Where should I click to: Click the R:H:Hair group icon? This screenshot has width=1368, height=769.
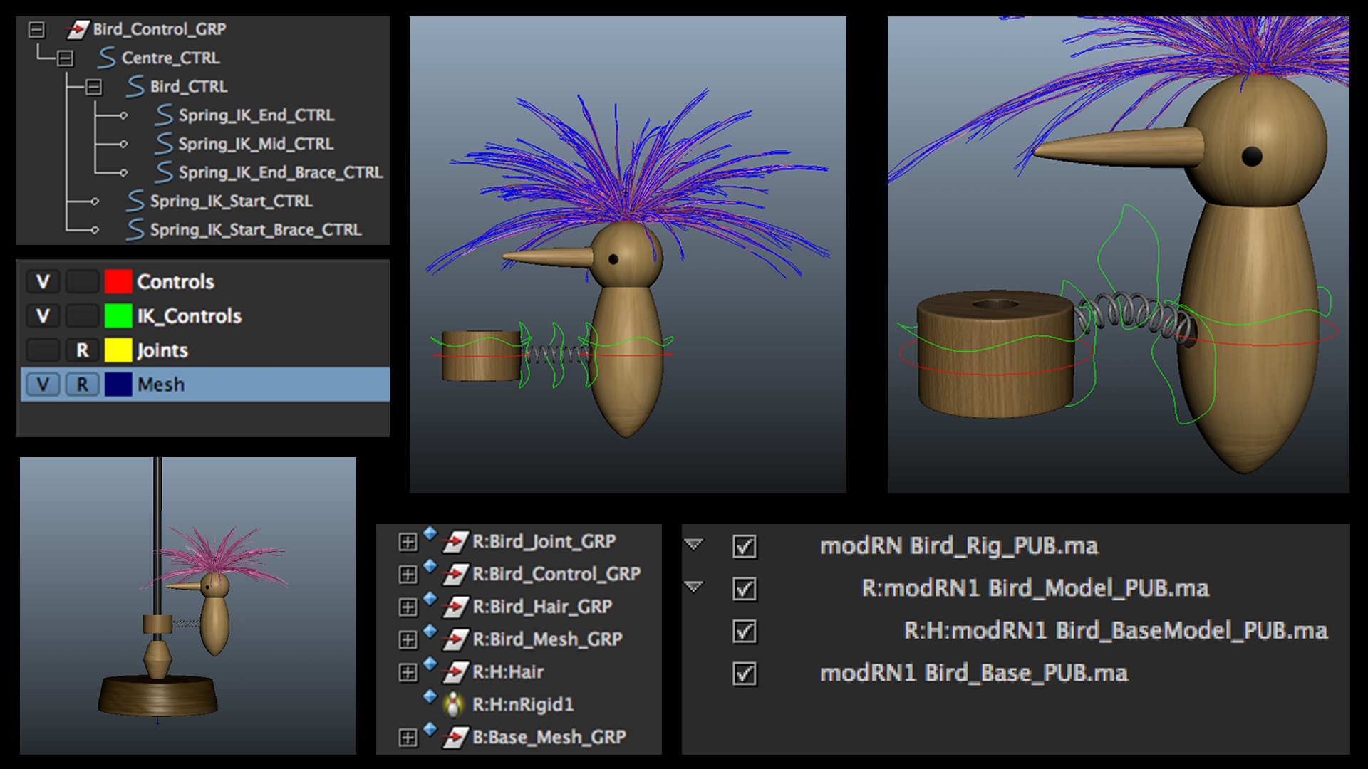456,672
